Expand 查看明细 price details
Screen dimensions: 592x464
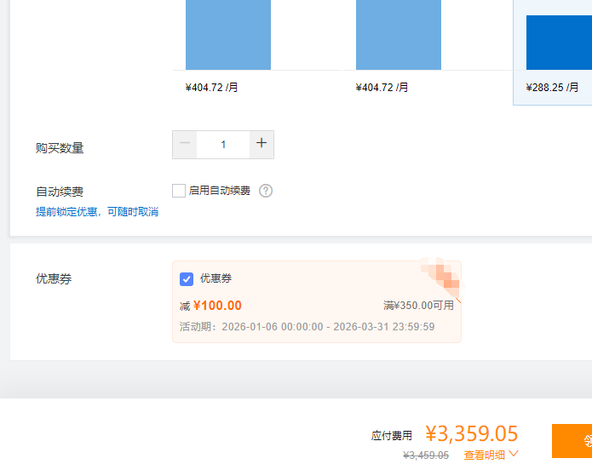coord(484,455)
